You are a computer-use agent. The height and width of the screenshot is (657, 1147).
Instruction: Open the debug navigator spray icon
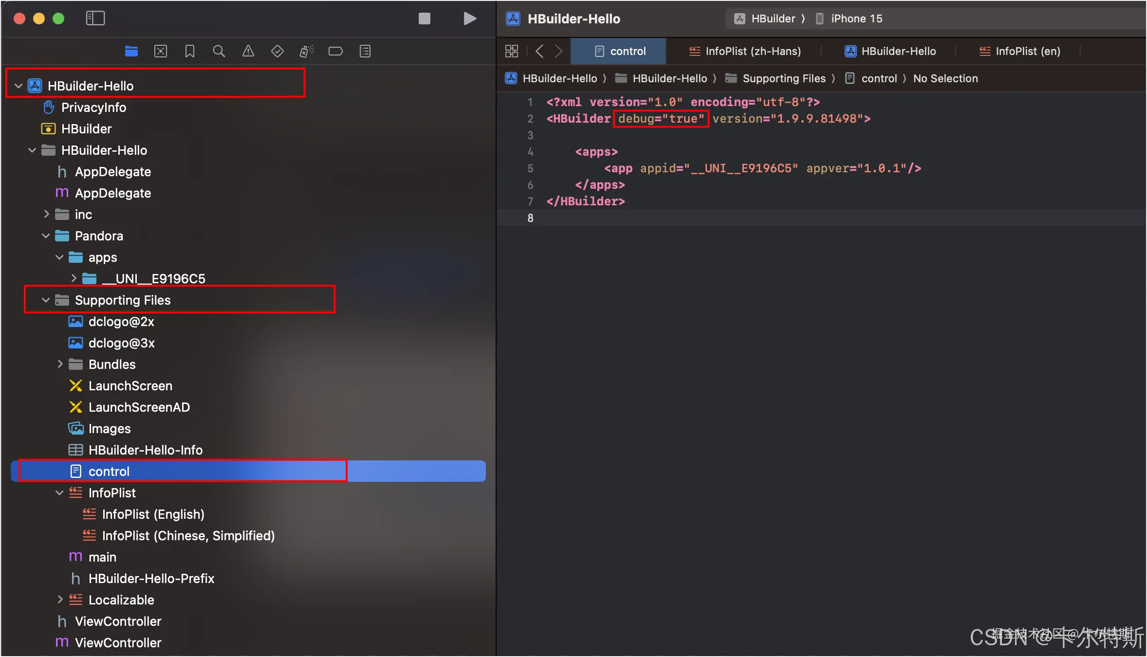click(307, 51)
